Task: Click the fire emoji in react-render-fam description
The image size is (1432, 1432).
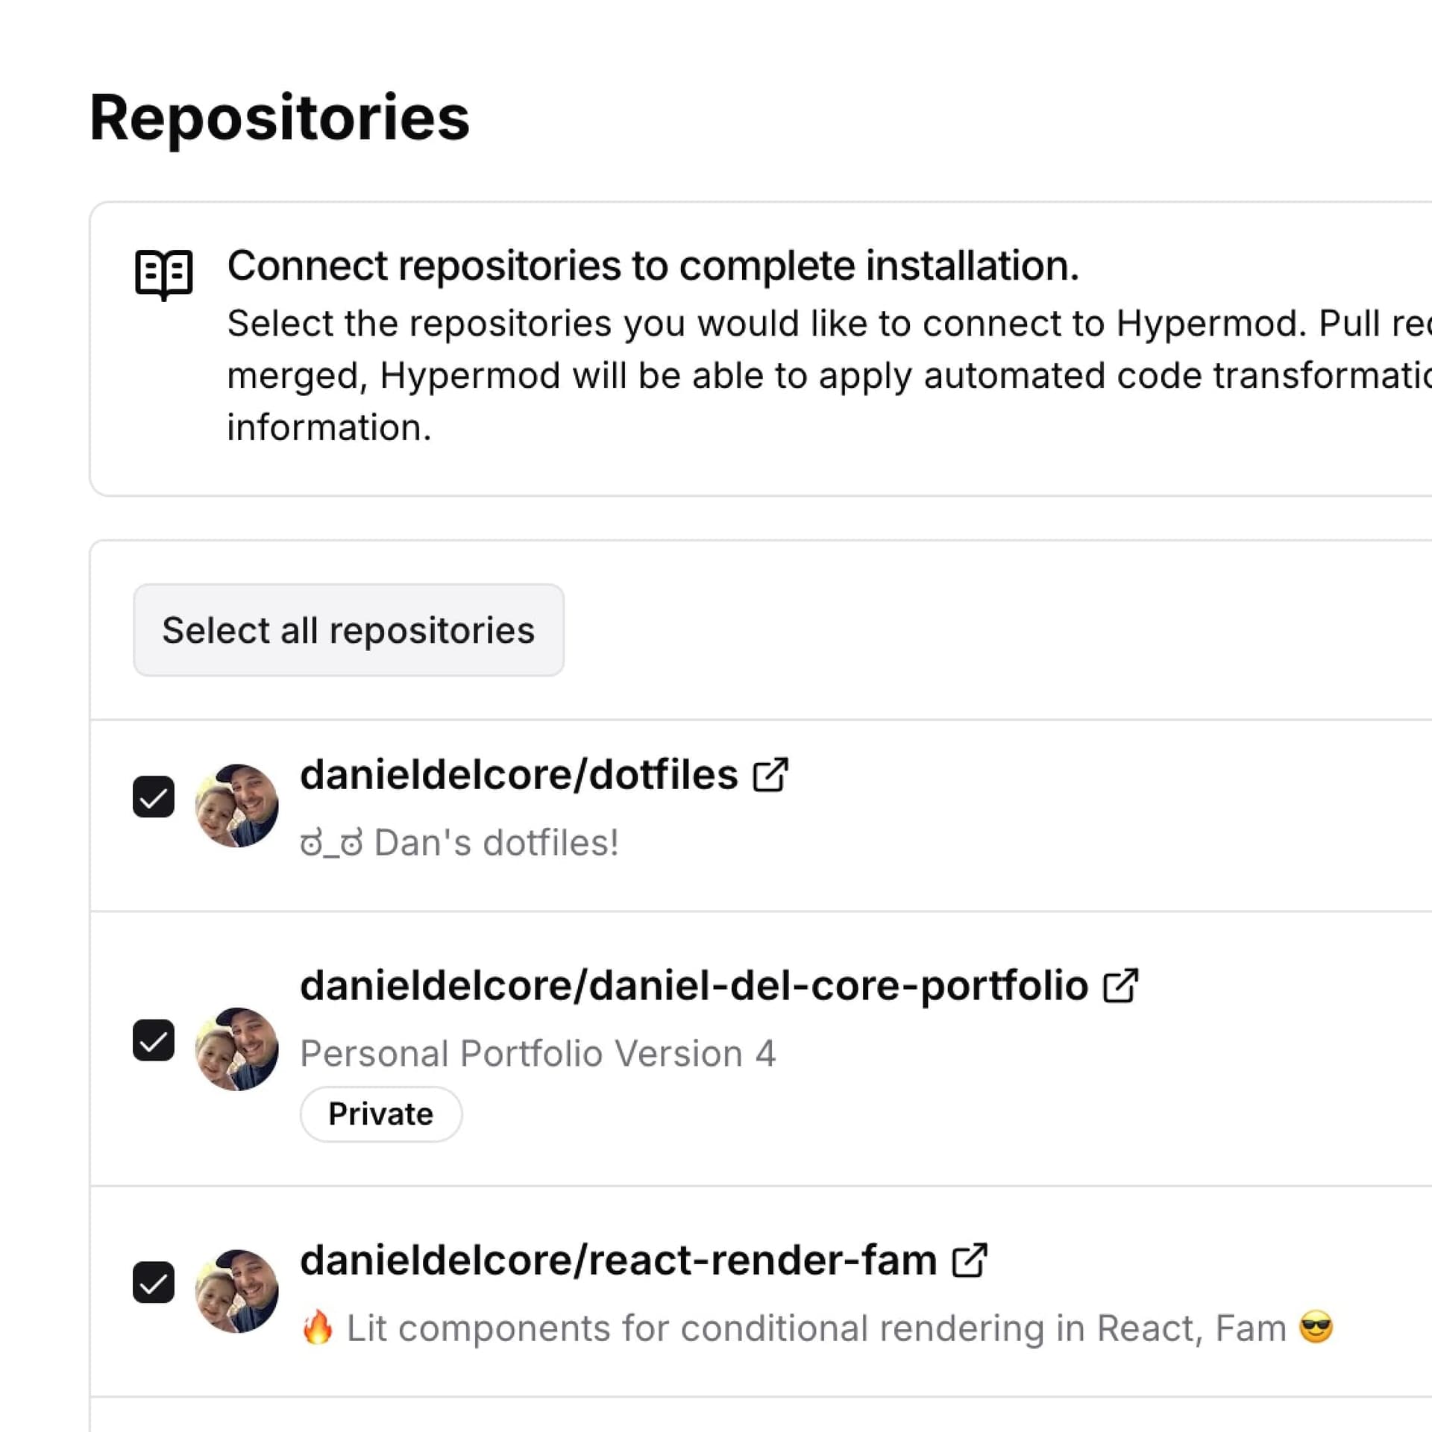Action: [x=318, y=1328]
